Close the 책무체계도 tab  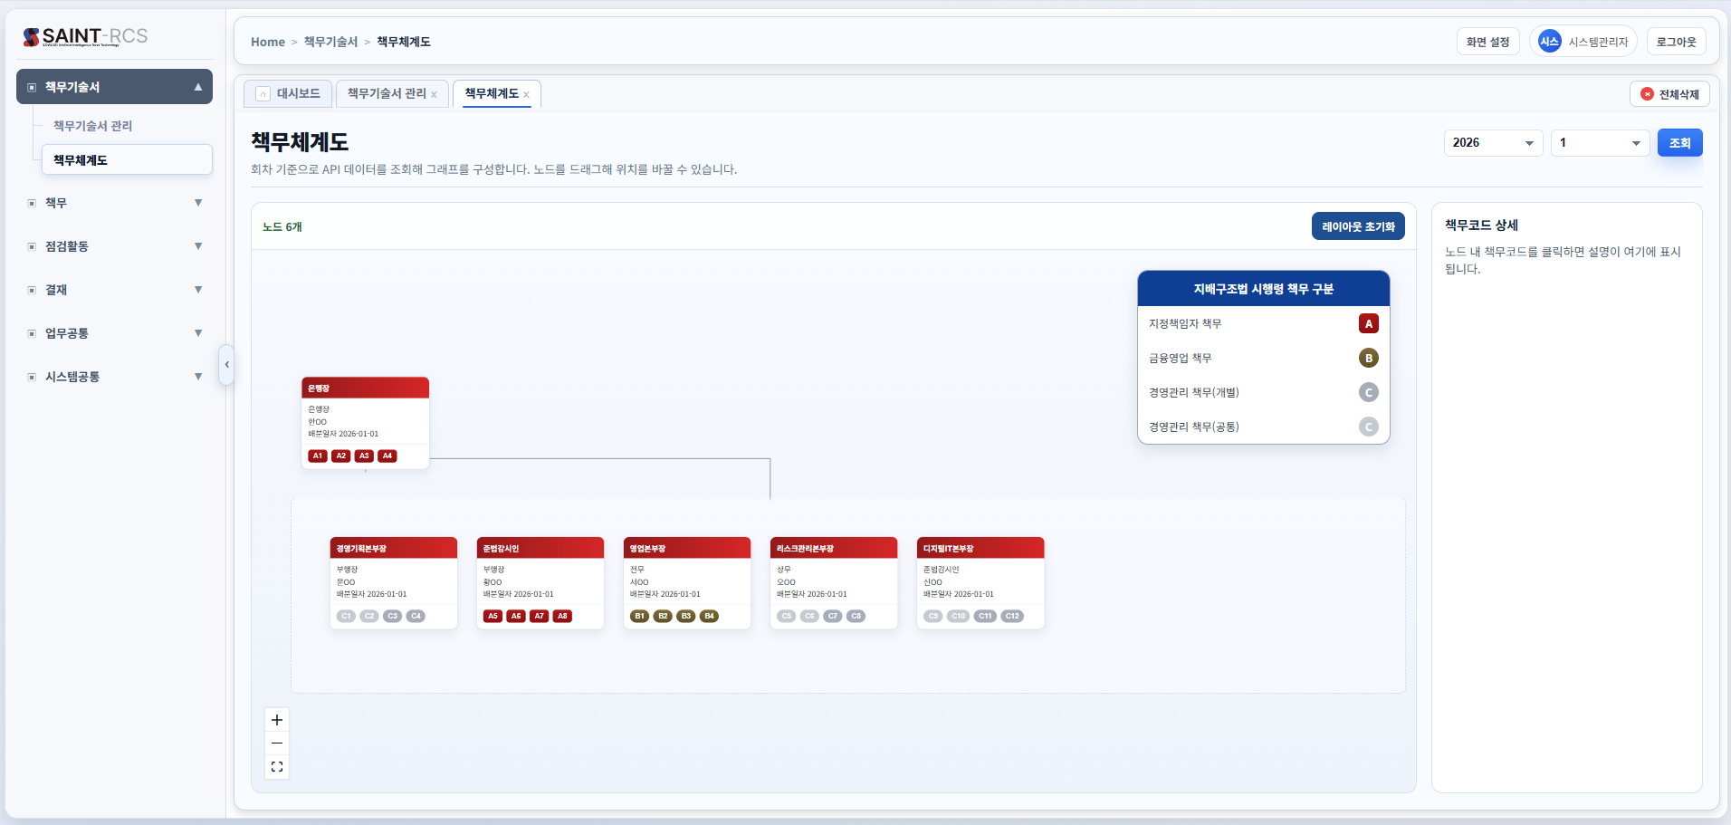coord(526,95)
